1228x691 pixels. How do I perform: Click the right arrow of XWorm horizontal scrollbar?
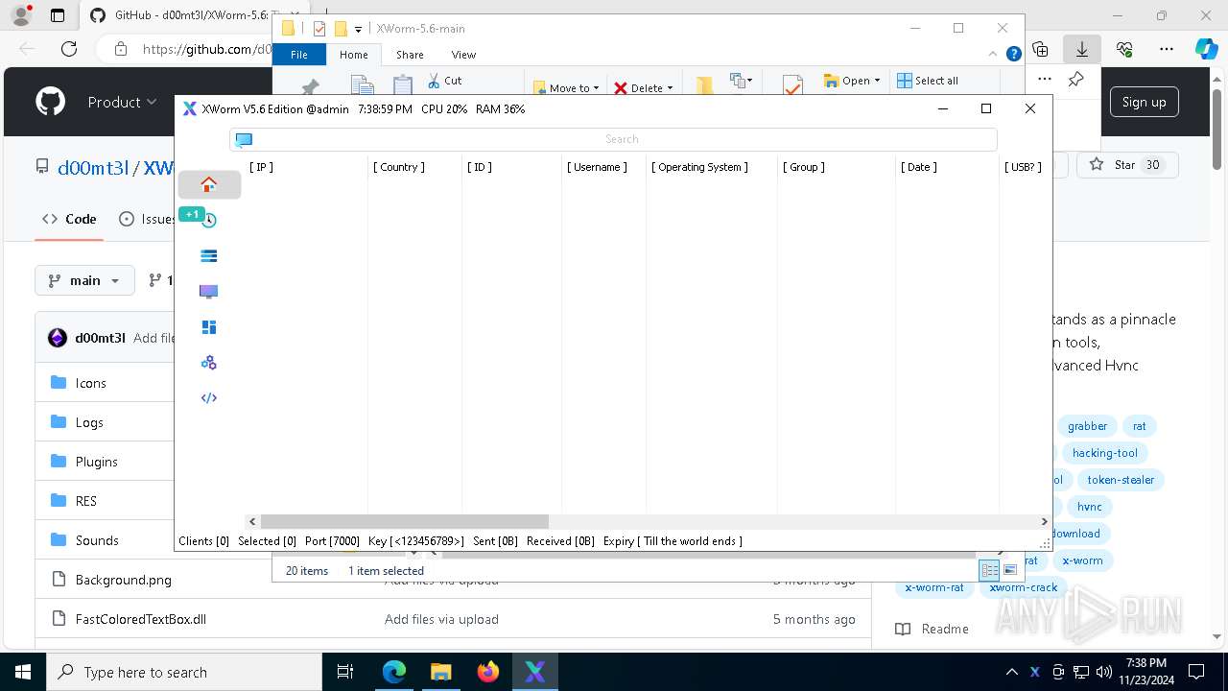pyautogui.click(x=1044, y=521)
